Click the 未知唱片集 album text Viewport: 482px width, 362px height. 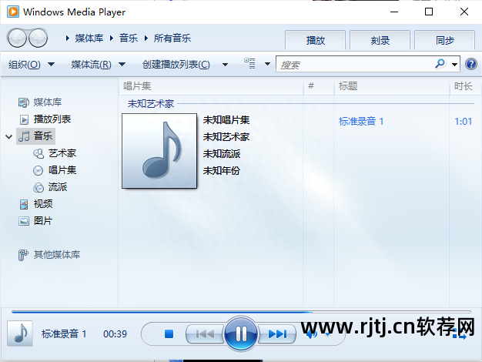coord(226,119)
